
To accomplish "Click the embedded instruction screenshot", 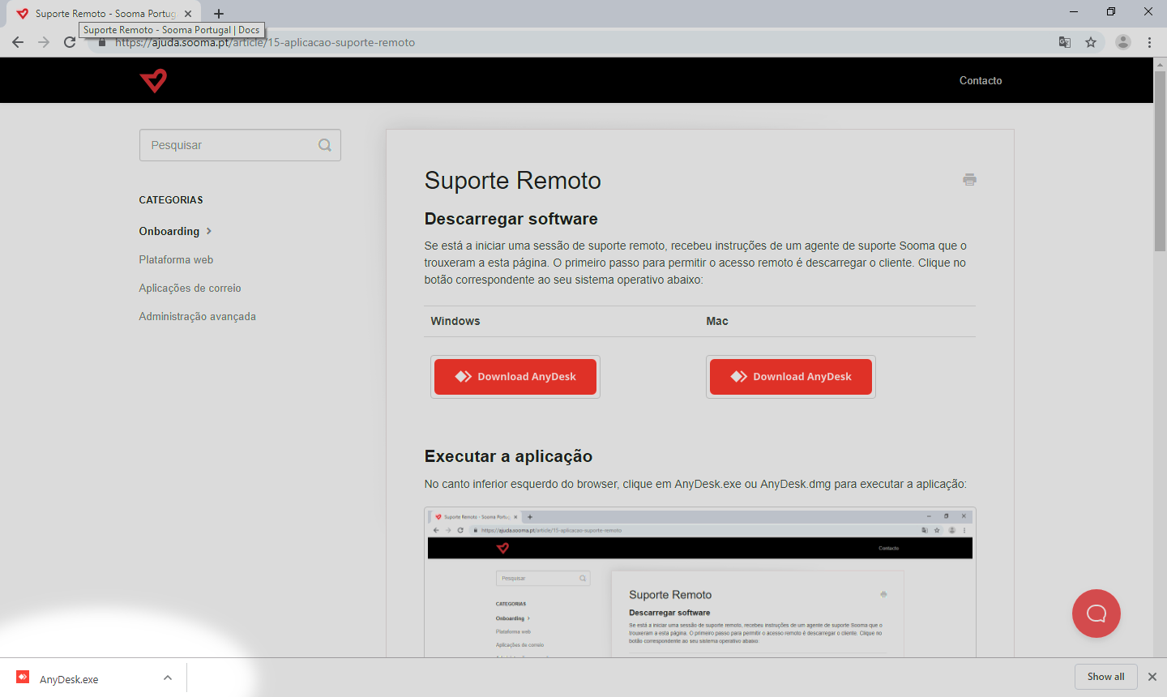I will (700, 582).
